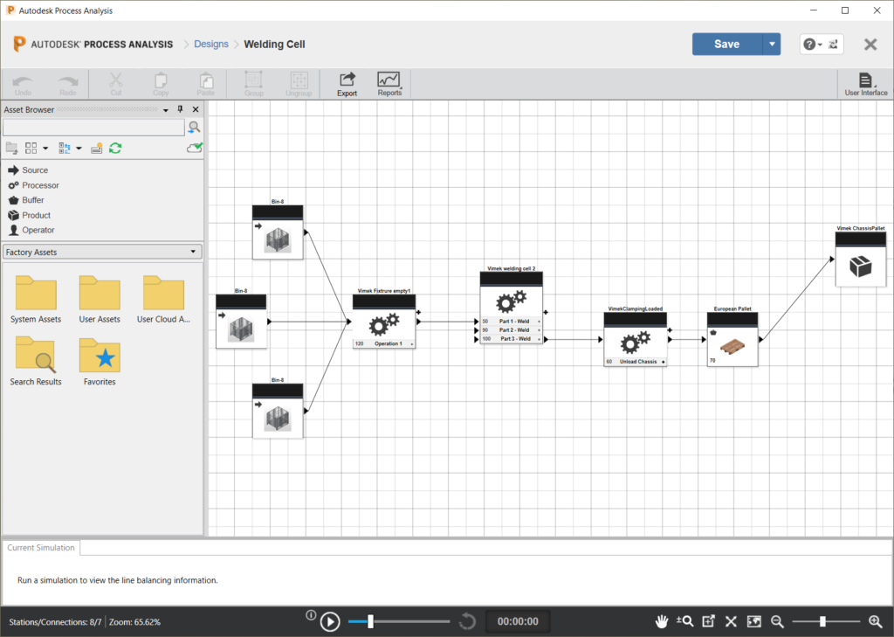Open the tree view options dropdown arrow
894x637 pixels.
point(79,149)
